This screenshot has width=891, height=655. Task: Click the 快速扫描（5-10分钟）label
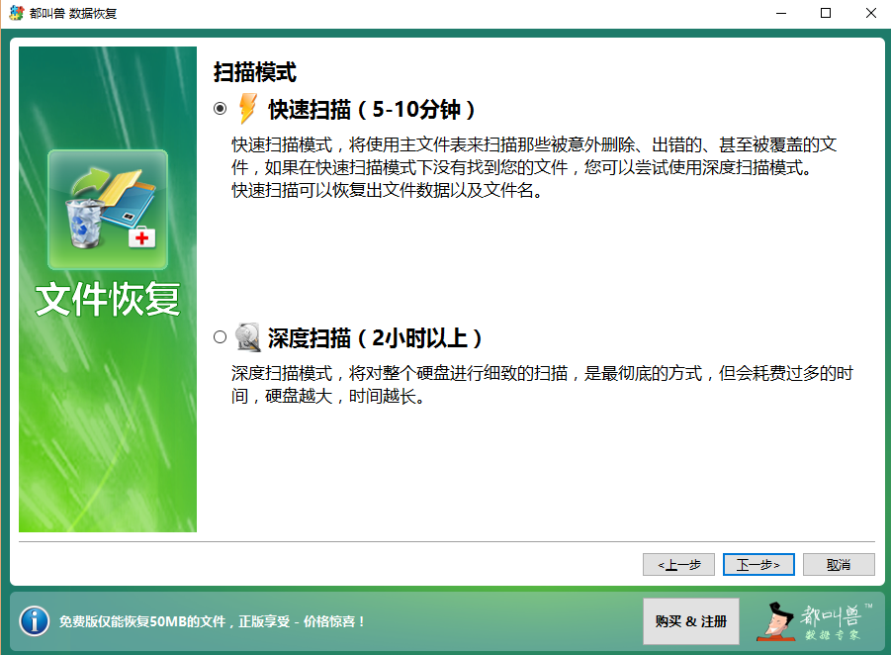(373, 109)
